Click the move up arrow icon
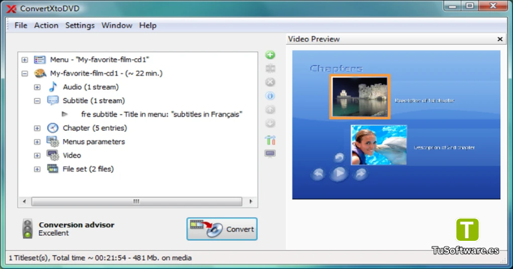 (270, 110)
